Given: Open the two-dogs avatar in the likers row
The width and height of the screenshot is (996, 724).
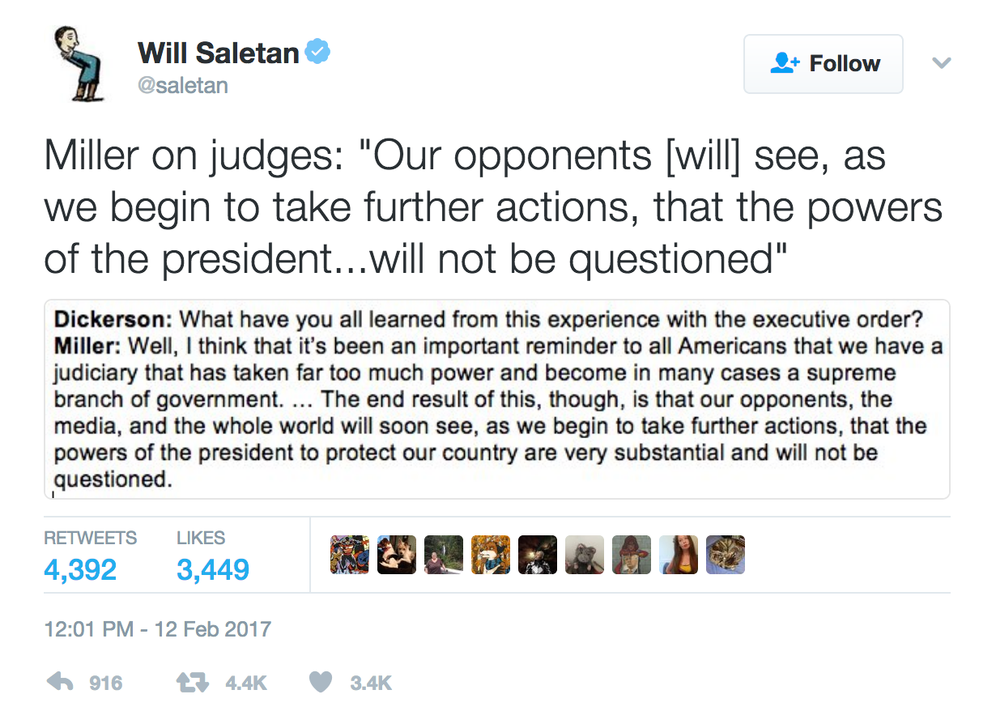Looking at the screenshot, I should tap(397, 555).
